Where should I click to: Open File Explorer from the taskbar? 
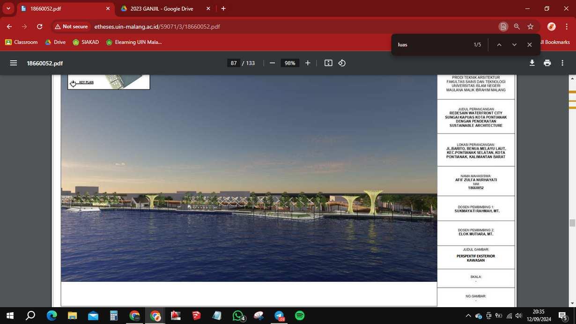[x=72, y=316]
